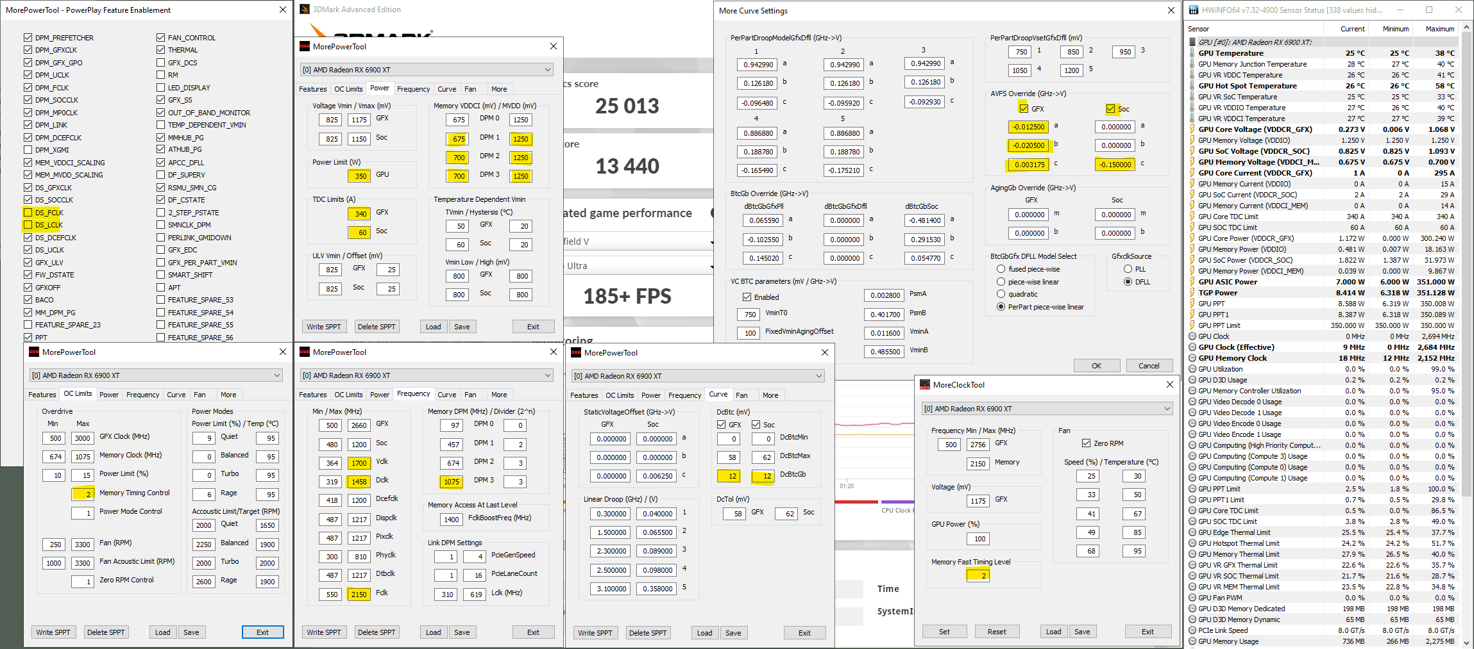Viewport: 1474px width, 649px height.
Task: Toggle the FAN_CONTROL feature checkbox
Action: point(160,37)
